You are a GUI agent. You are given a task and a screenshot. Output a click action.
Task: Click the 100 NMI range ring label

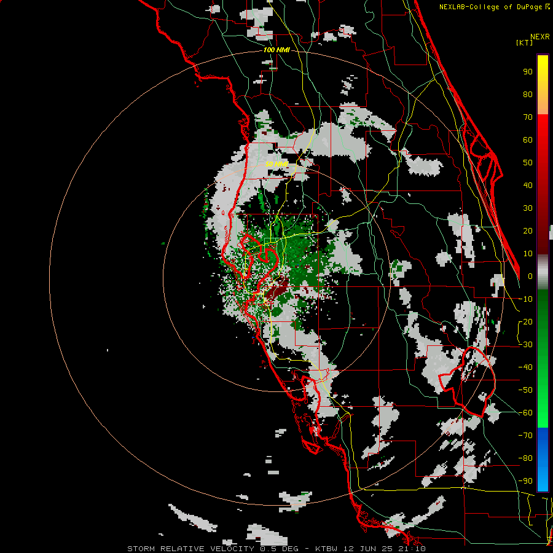[276, 50]
